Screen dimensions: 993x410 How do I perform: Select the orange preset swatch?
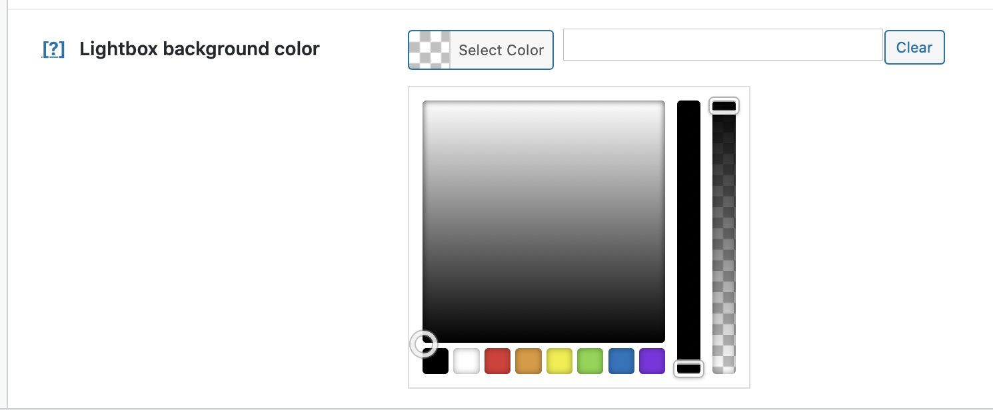[528, 361]
